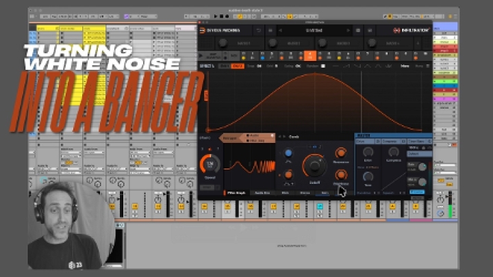Open the preset browser list icon
The height and width of the screenshot is (277, 493).
[270, 31]
